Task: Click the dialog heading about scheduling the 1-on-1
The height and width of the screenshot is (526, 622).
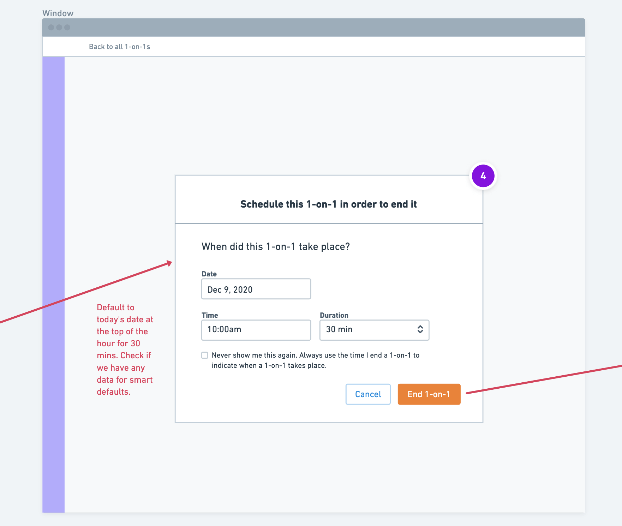Action: coord(329,204)
